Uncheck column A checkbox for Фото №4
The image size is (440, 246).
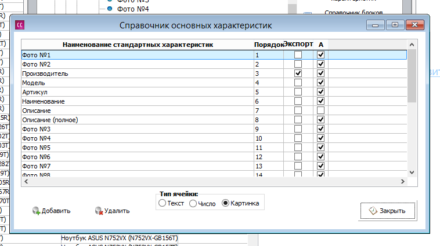(x=321, y=138)
